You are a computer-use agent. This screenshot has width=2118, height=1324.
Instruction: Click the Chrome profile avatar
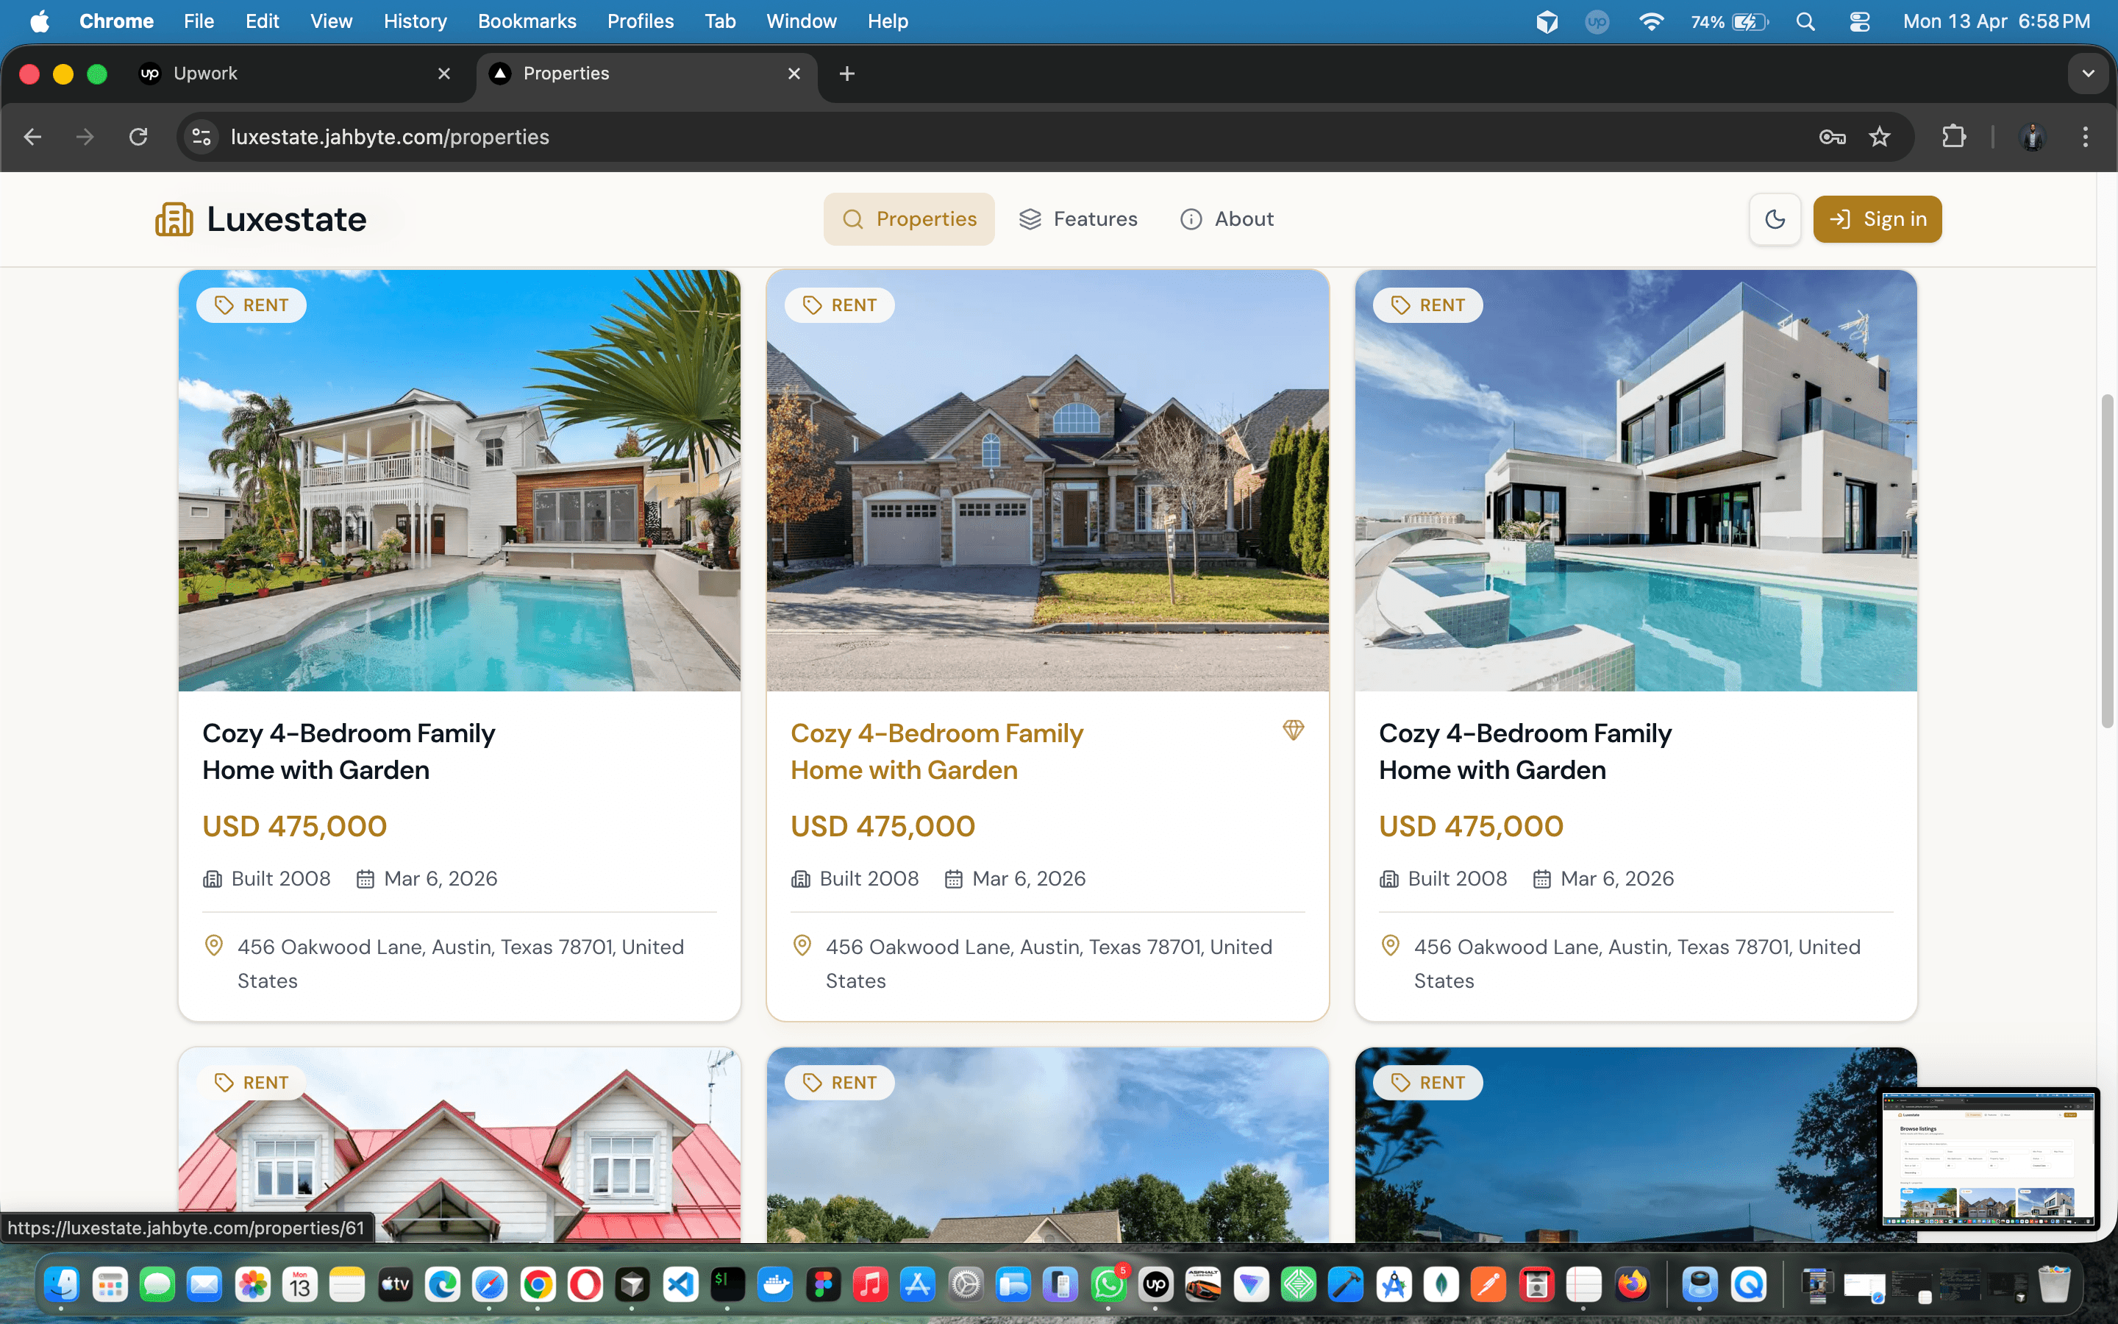pos(2032,137)
